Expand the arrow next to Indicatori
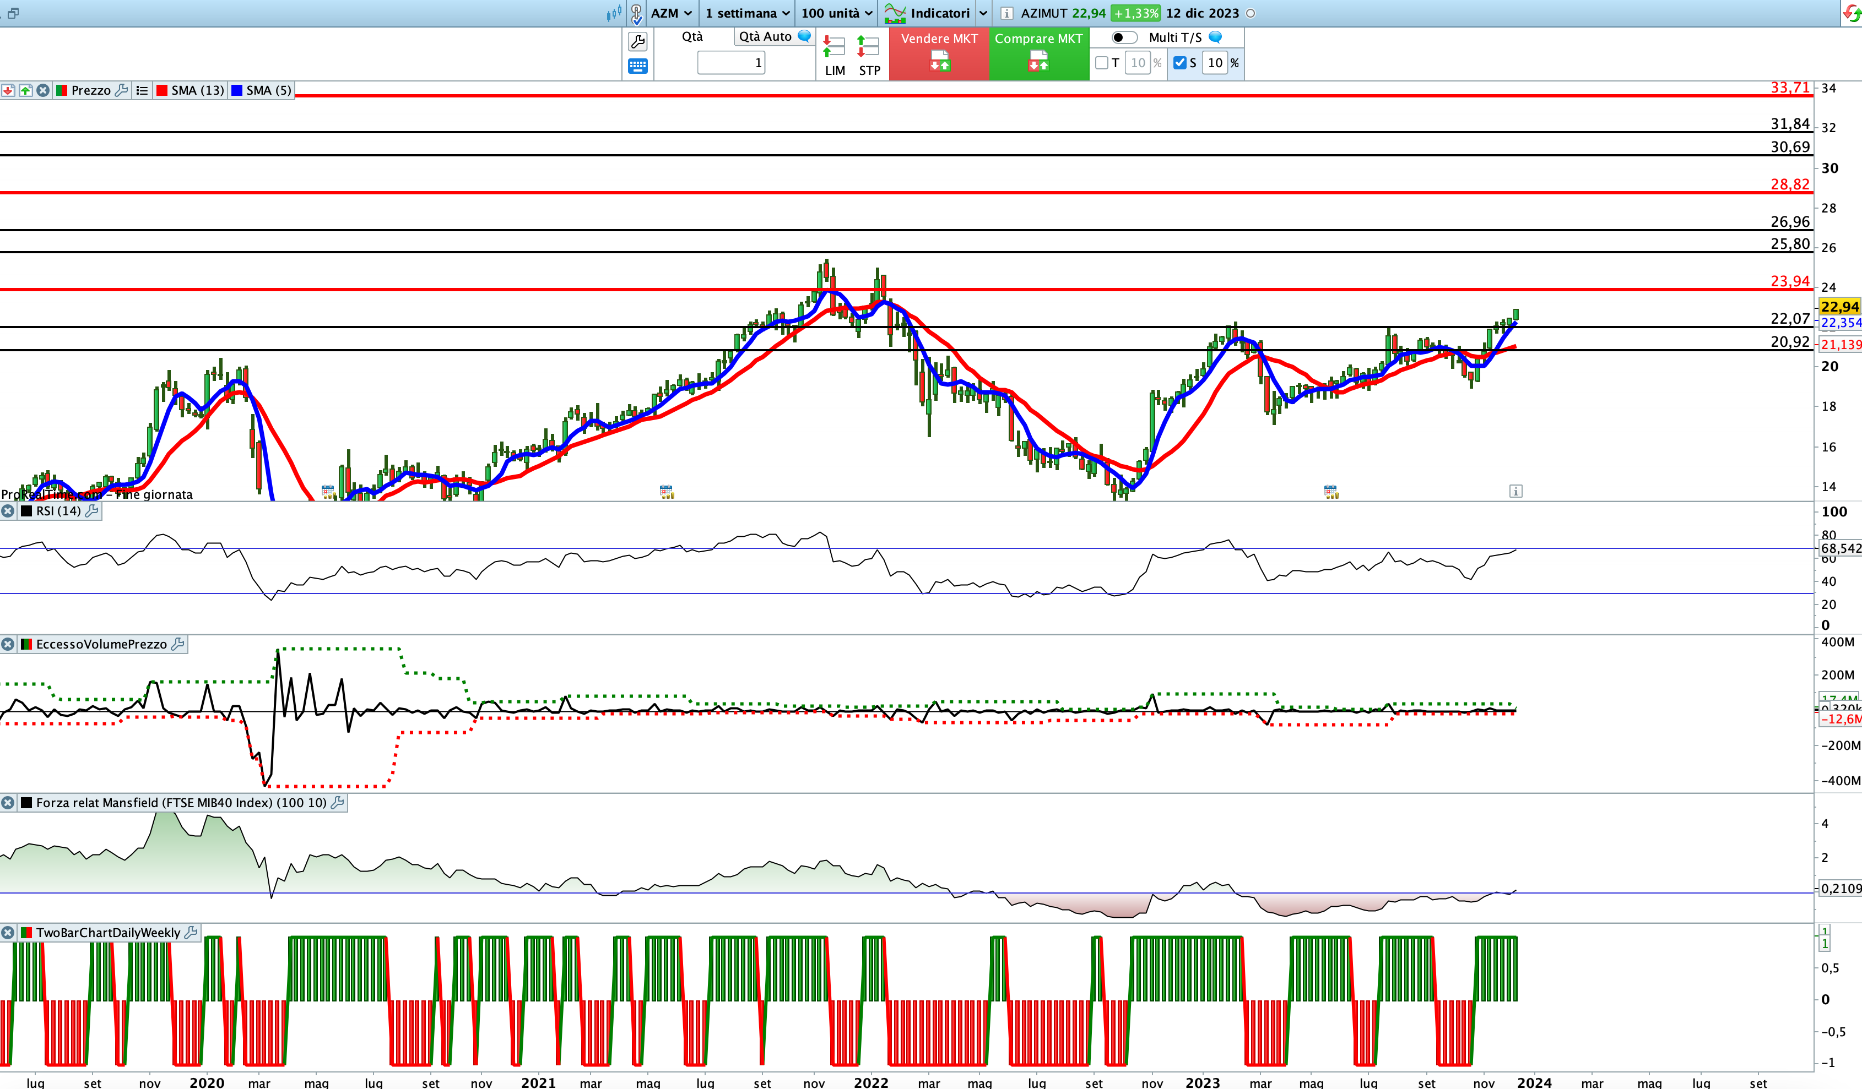 (983, 13)
